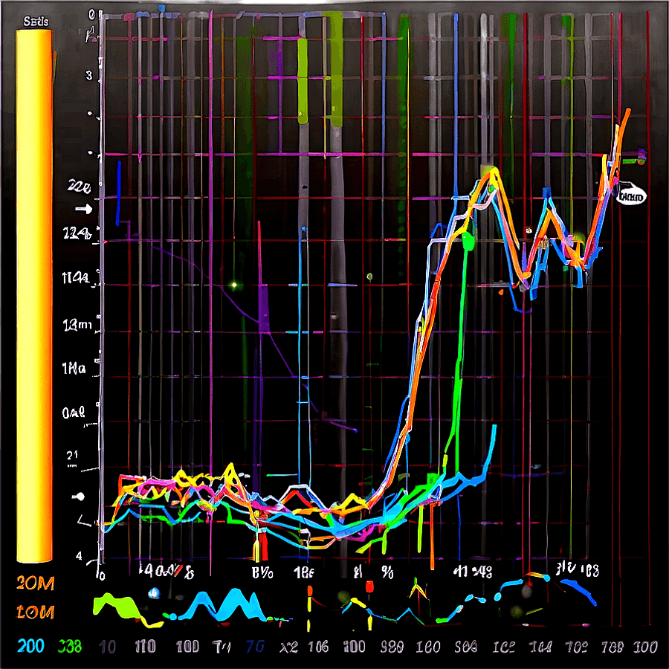This screenshot has height=669, width=669.
Task: Click the label above the yellow bar
Action: pos(36,22)
